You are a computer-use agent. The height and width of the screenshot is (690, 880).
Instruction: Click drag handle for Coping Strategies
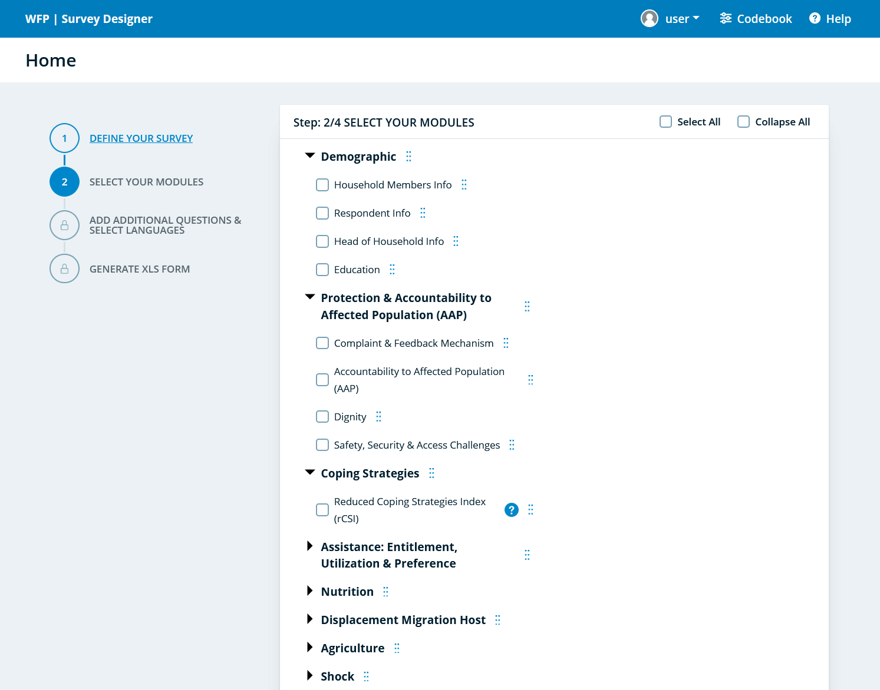(431, 473)
